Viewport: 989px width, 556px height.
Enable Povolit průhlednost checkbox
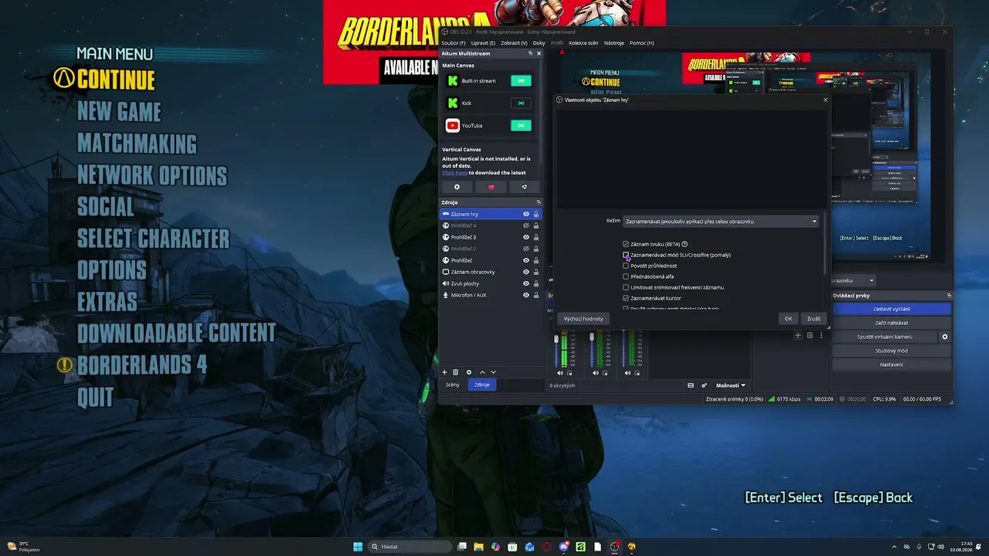626,266
